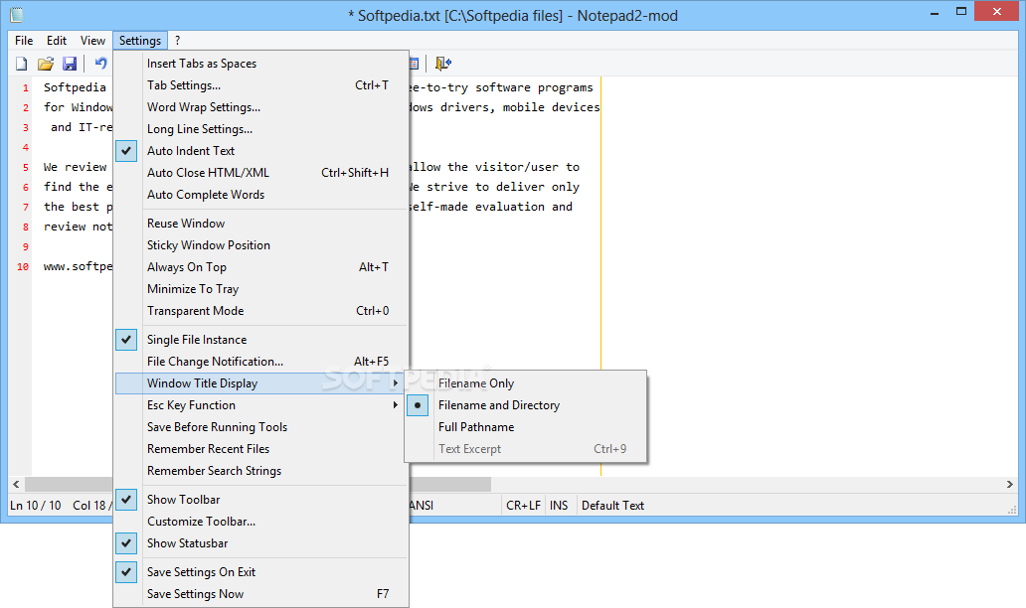Click line number 10 in the margin
Image resolution: width=1026 pixels, height=608 pixels.
(x=23, y=266)
